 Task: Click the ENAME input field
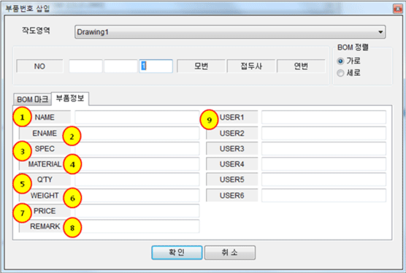137,134
